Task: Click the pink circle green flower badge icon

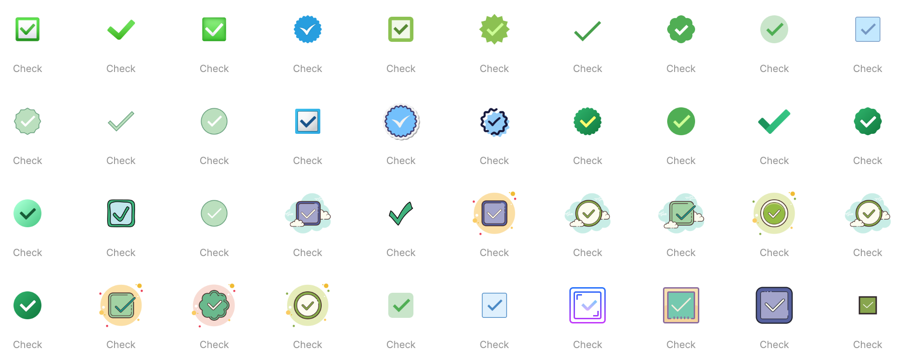Action: pos(214,305)
